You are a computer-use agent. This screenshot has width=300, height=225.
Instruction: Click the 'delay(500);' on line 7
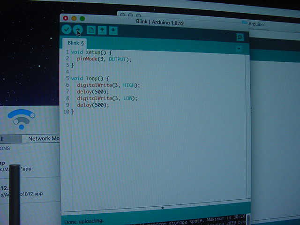coord(93,92)
